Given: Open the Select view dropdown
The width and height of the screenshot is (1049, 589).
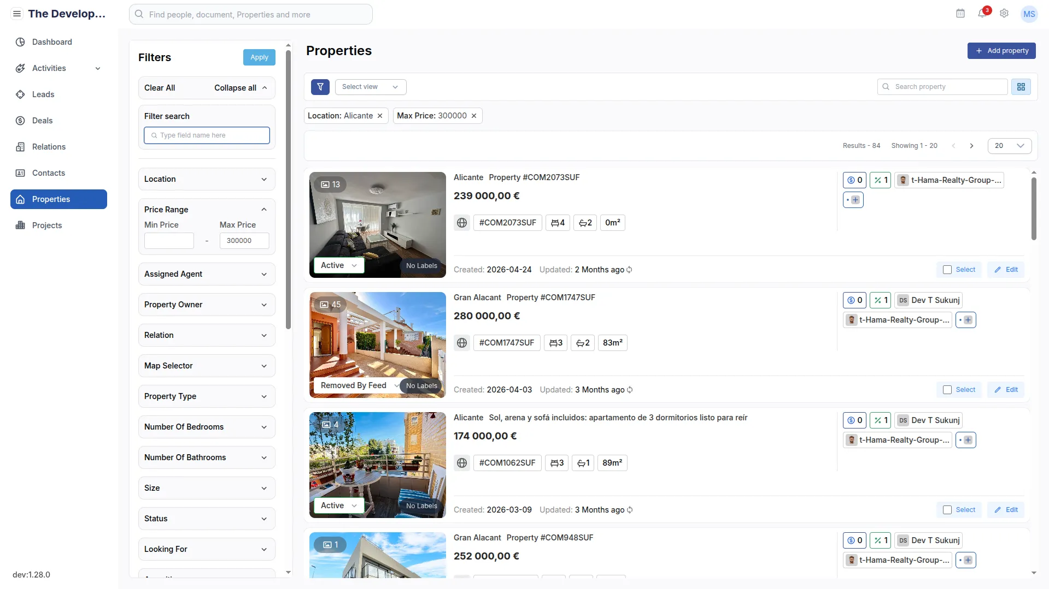Looking at the screenshot, I should tap(371, 87).
